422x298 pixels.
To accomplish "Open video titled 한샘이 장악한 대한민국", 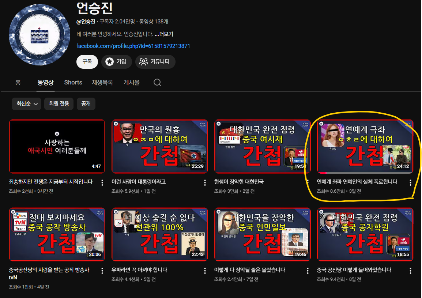I will tap(239, 182).
